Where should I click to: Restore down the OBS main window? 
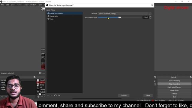182,1
